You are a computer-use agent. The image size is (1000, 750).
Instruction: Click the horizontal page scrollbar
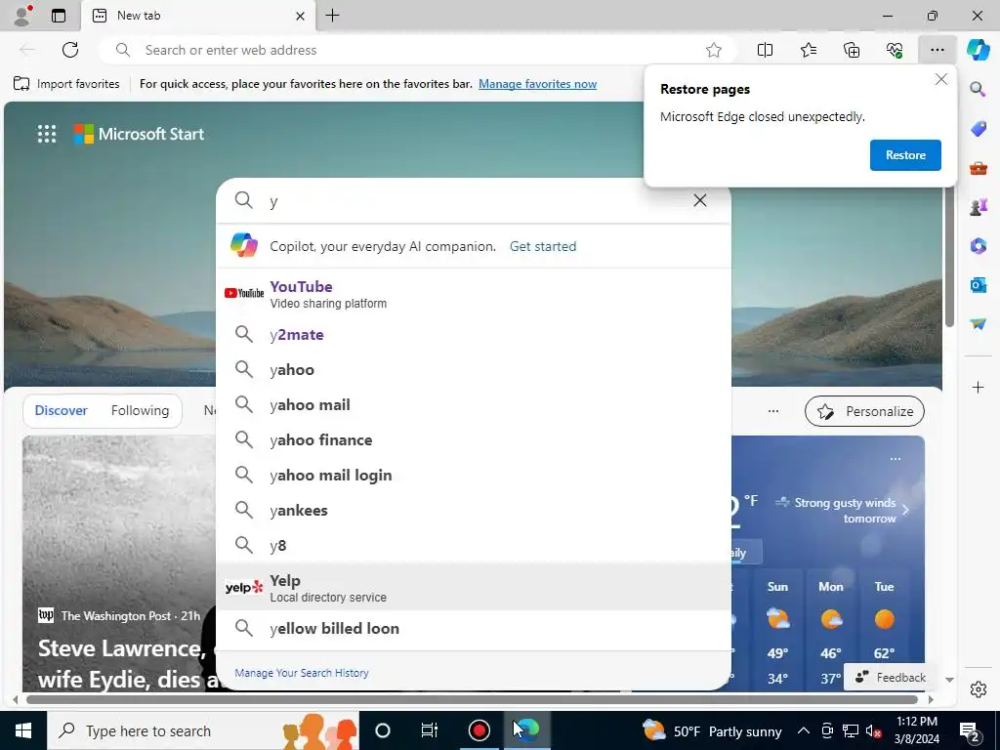[472, 699]
